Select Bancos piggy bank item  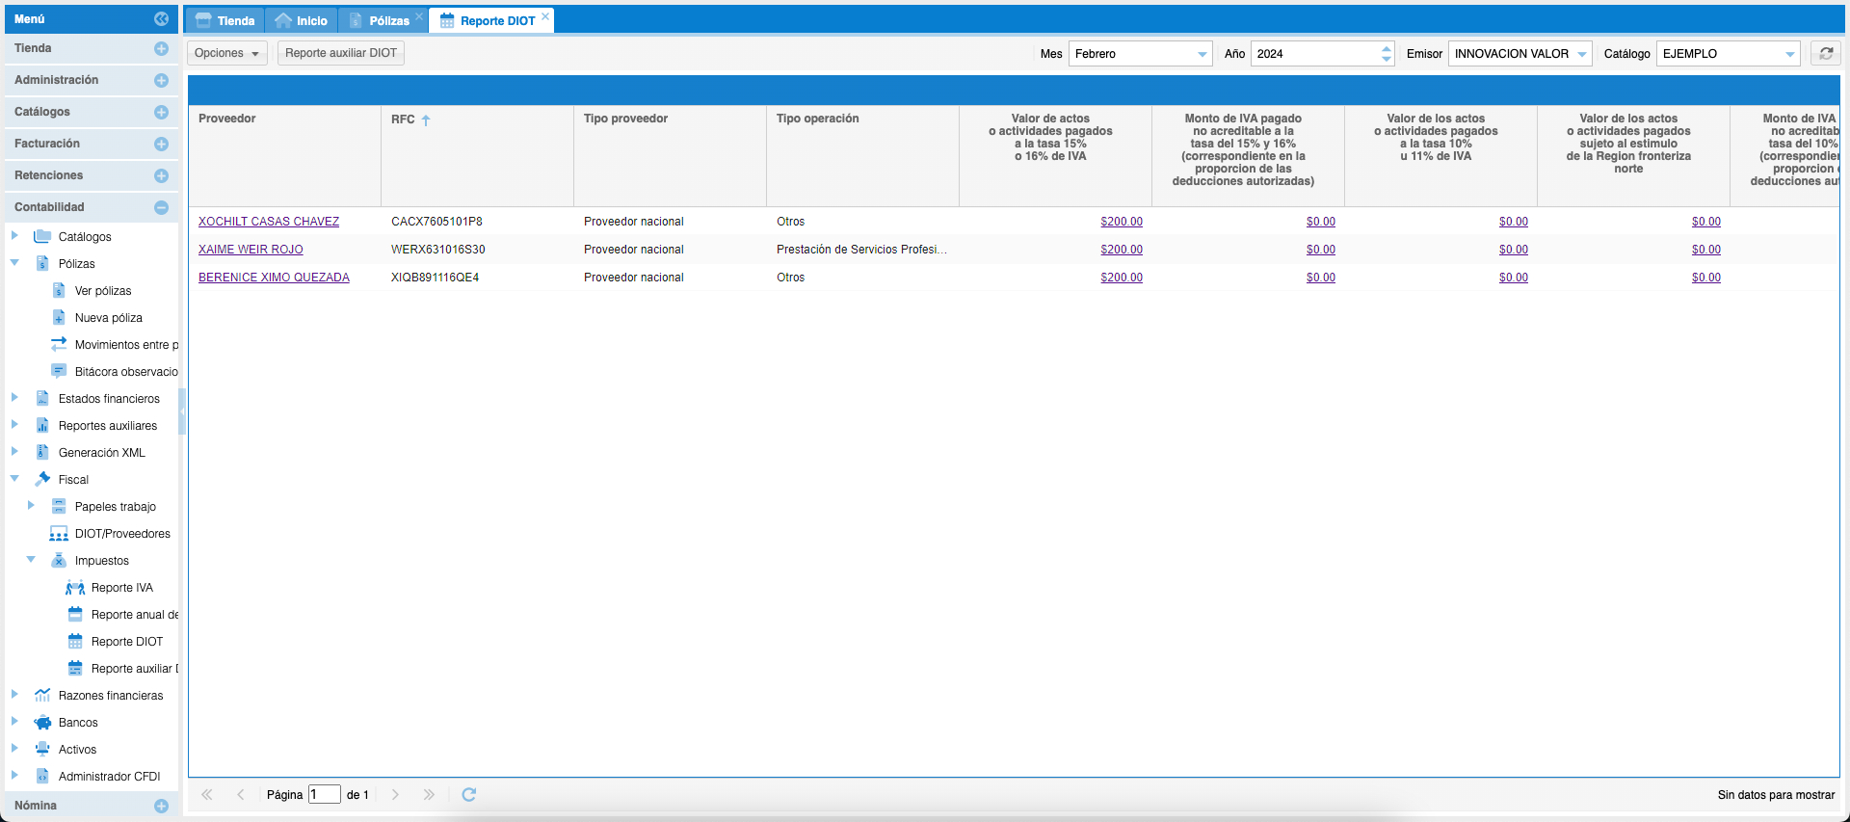pos(78,723)
